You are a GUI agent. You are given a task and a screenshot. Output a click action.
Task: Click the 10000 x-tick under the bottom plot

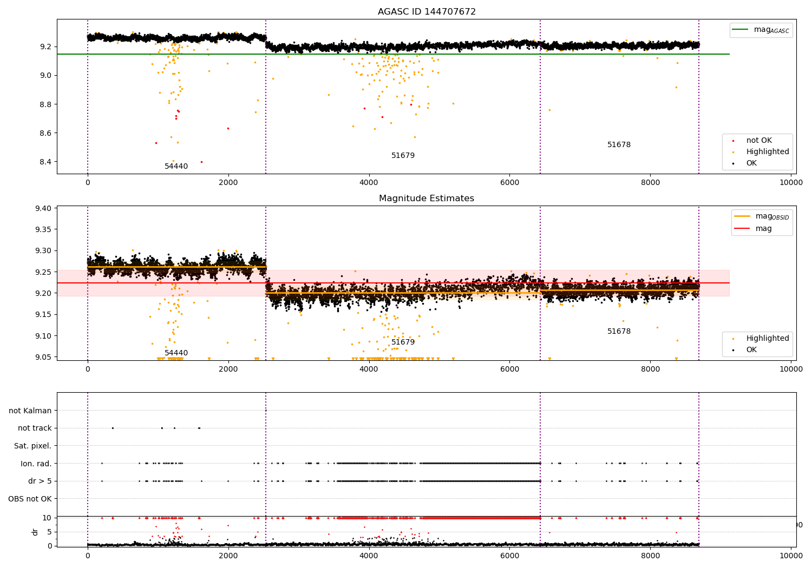(x=791, y=556)
